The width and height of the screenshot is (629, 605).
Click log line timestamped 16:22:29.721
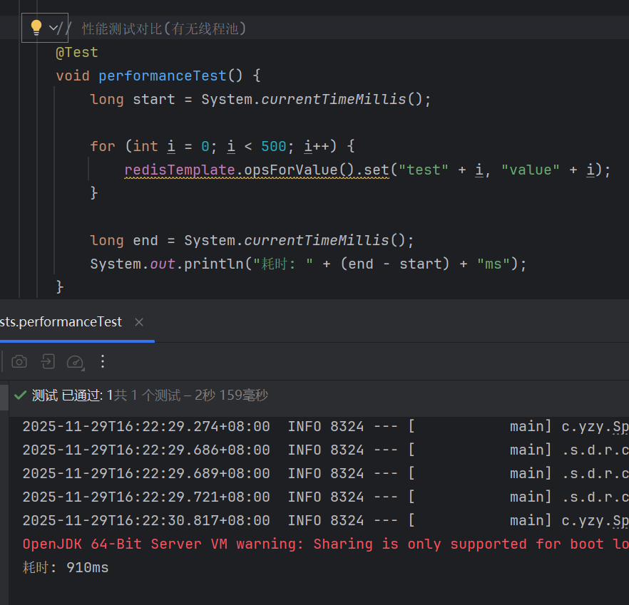pyautogui.click(x=325, y=497)
